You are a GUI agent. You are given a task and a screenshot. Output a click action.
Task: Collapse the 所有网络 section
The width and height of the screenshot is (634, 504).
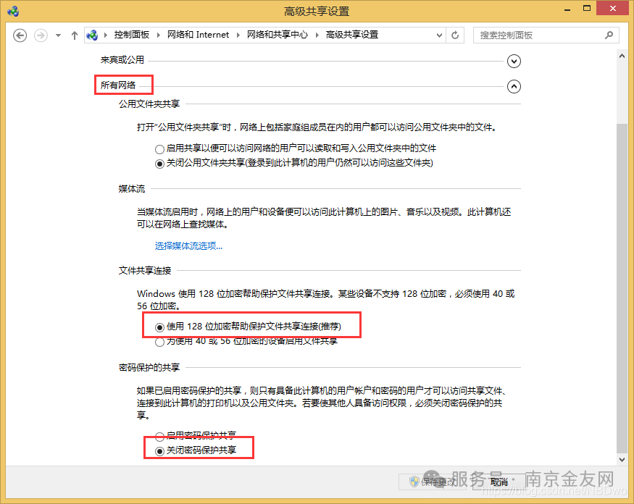[514, 86]
